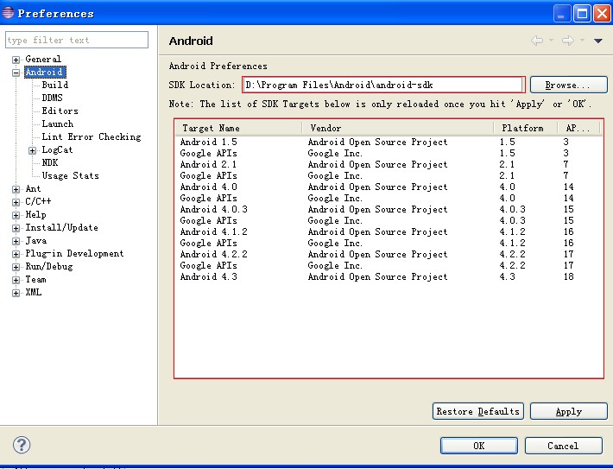The width and height of the screenshot is (613, 469).
Task: Click the Browse... button
Action: coord(568,85)
